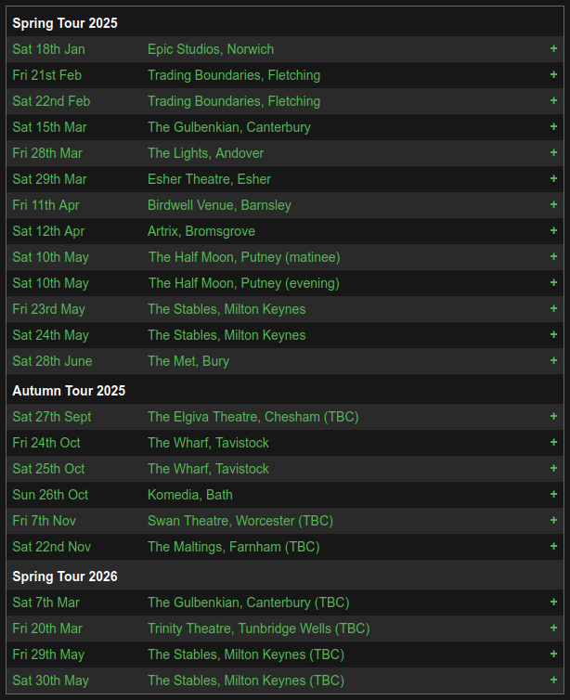570x700 pixels.
Task: Click the Sat 18th Jan date
Action: pos(48,49)
